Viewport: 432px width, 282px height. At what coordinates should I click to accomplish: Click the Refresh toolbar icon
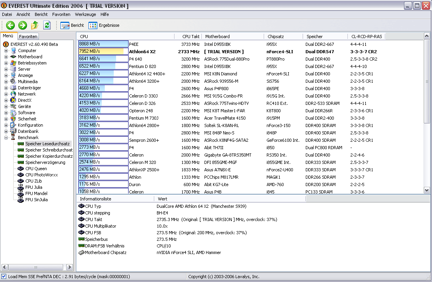[x=47, y=25]
